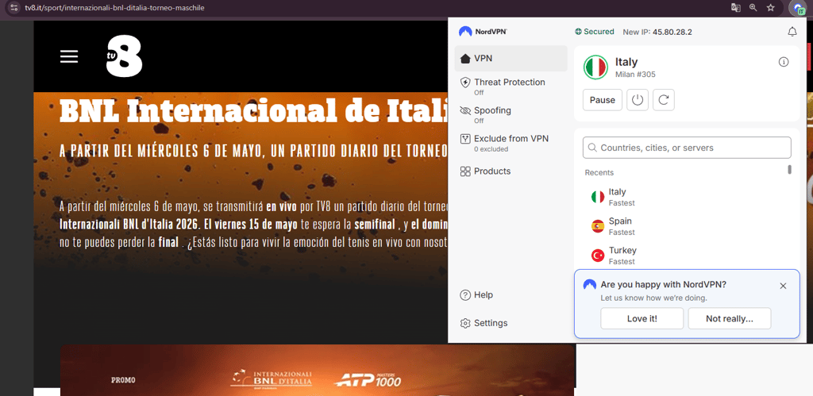Connect to Turkey in Recents
813x396 pixels.
click(x=687, y=255)
